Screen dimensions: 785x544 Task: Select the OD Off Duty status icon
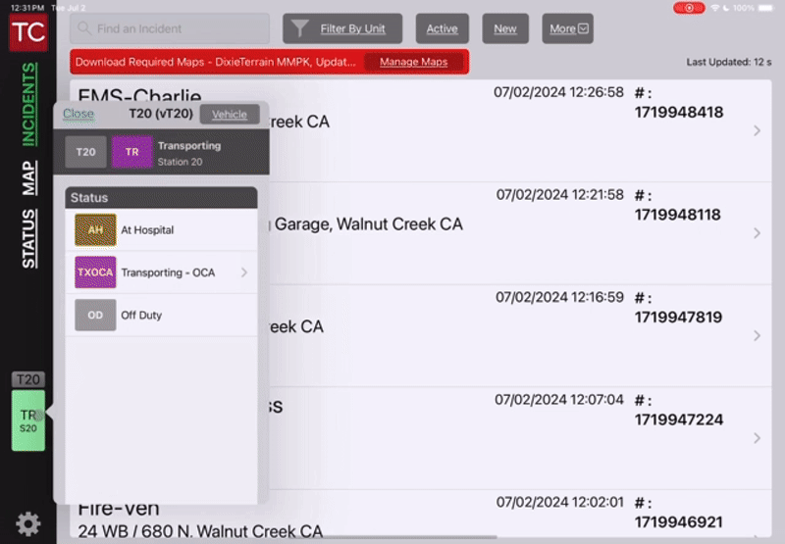95,316
